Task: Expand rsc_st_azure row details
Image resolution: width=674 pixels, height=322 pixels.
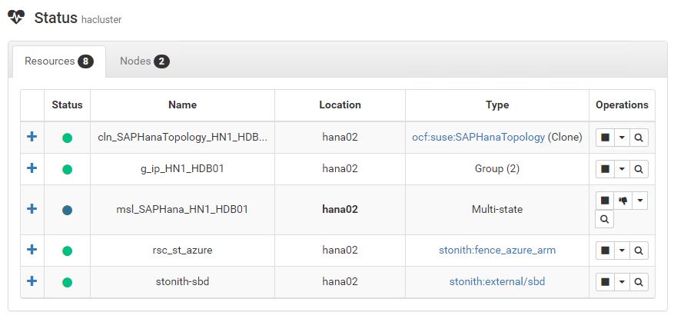Action: 32,249
